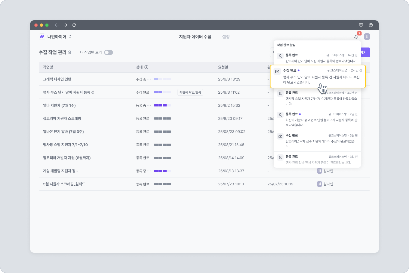Screen dimensions: 409x273
Task: Click person icon of 행사장 스텝 지원자 notification
Action: pyautogui.click(x=280, y=94)
